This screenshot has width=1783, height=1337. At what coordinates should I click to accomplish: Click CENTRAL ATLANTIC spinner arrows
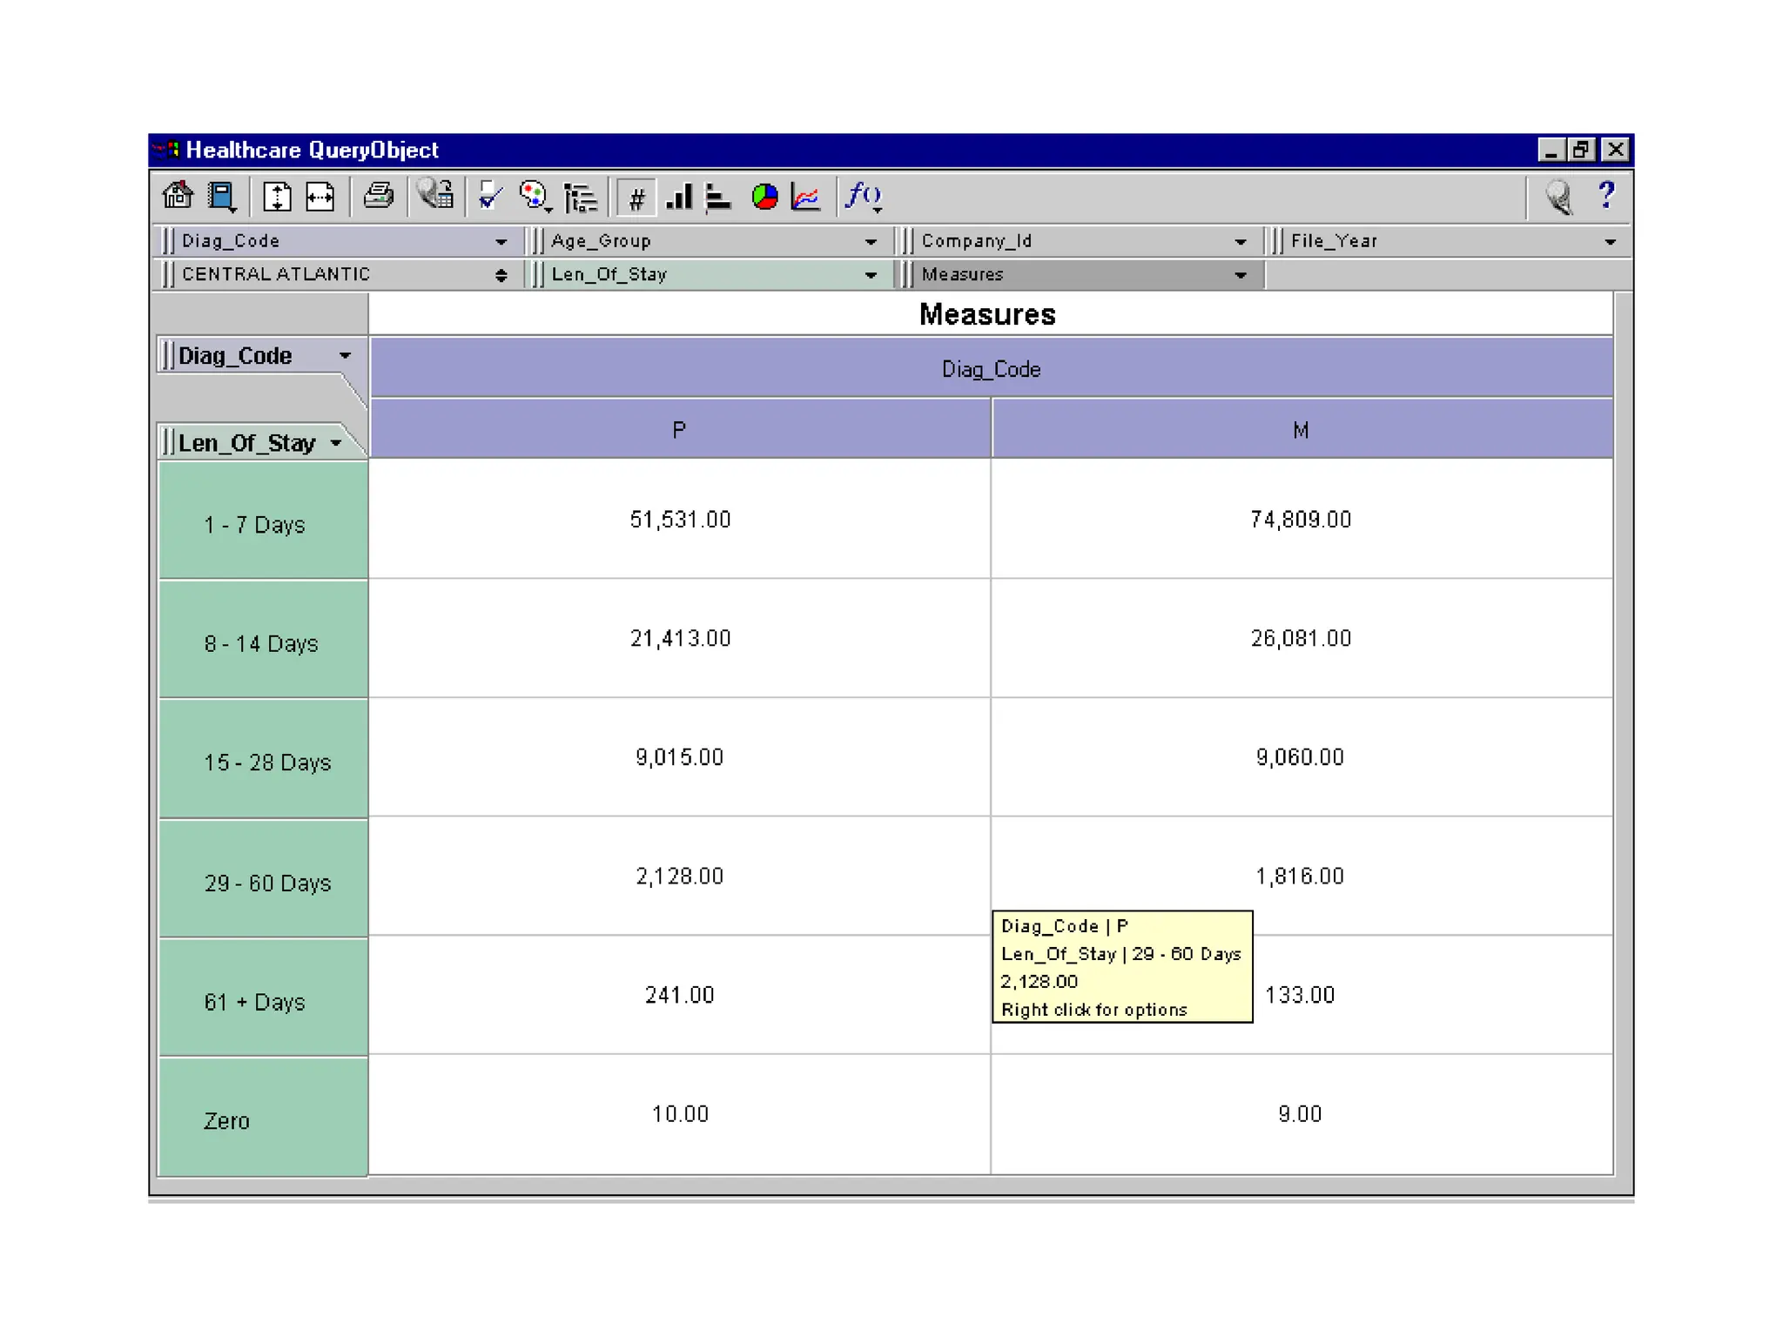point(501,275)
